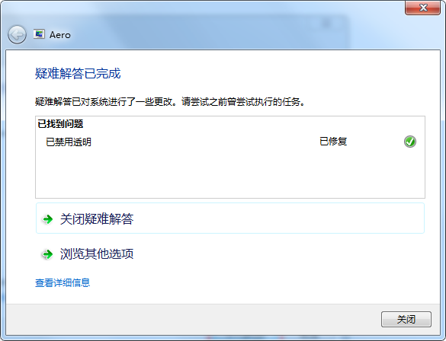Screen dimensions: 446x341
Task: Click the Aero troubleshooter icon
Action: coord(39,34)
